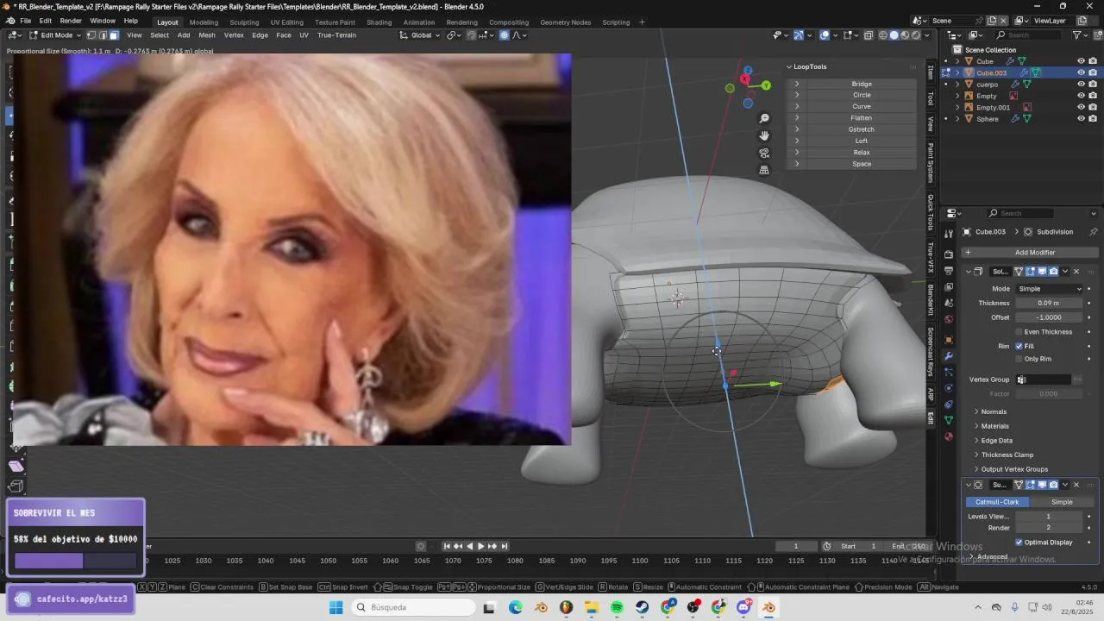The width and height of the screenshot is (1104, 621).
Task: Switch to material preview shading
Action: point(906,35)
